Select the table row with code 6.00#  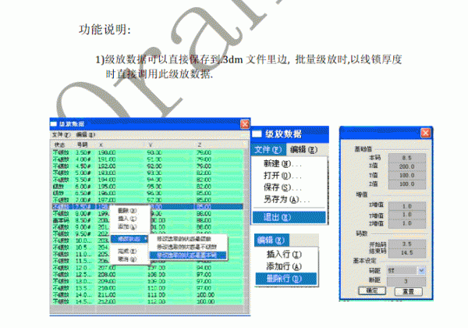coord(147,187)
